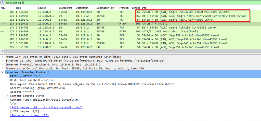Open the Full request URI link
The height and width of the screenshot is (121, 261).
click(46, 107)
